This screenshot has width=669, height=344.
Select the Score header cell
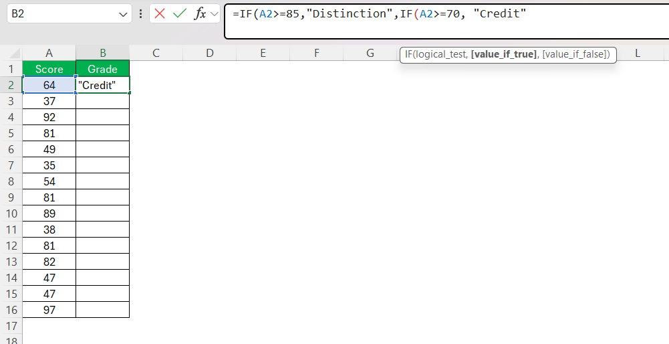49,69
